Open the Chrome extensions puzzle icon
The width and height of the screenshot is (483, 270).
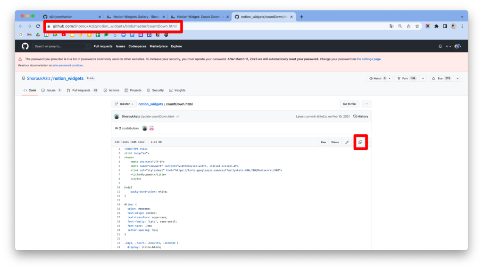(x=436, y=26)
